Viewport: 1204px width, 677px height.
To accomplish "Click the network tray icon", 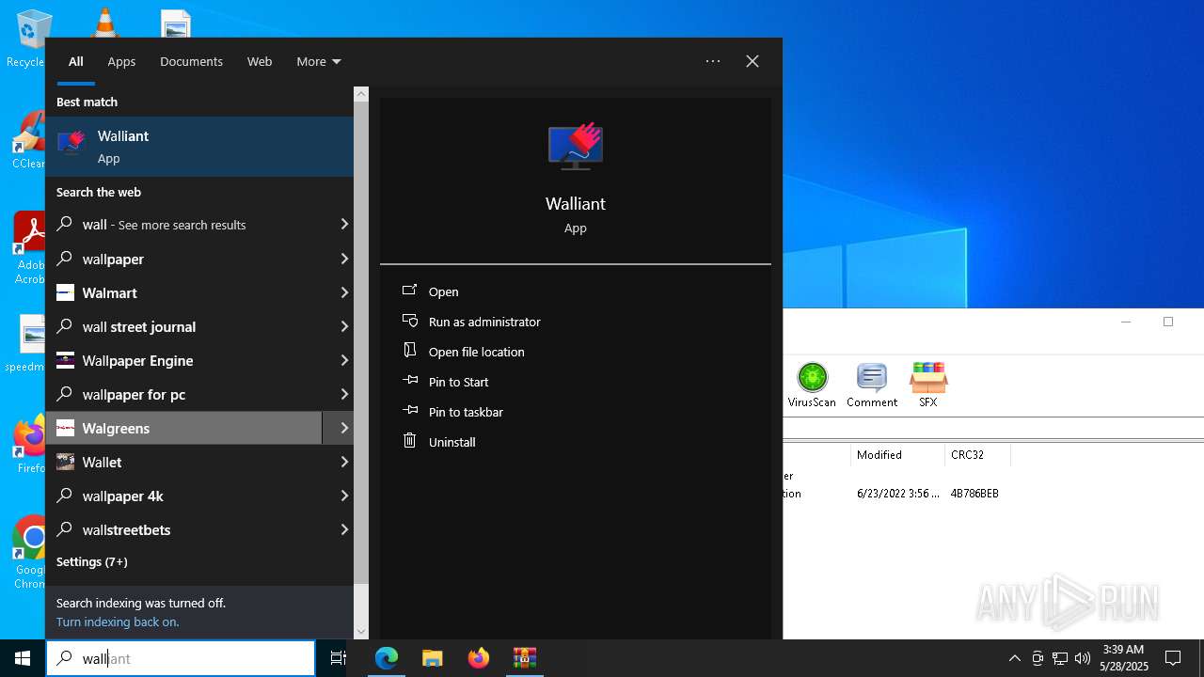I will point(1060,658).
